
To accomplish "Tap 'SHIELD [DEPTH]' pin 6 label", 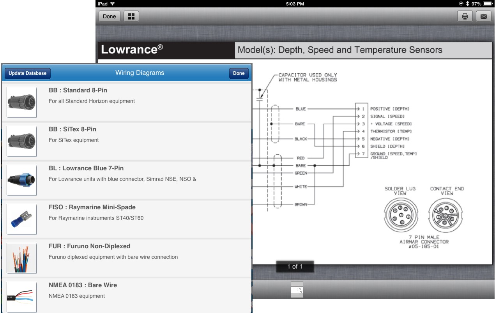I will coord(387,147).
